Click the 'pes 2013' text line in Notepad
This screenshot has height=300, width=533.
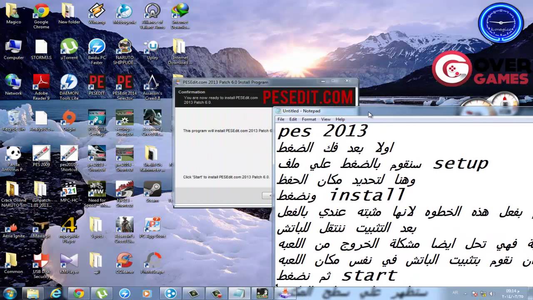click(x=323, y=131)
